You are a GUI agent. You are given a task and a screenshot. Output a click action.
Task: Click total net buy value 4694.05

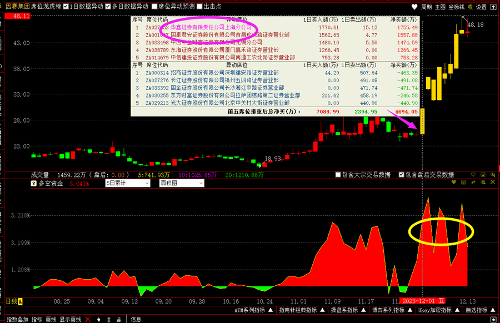point(406,112)
